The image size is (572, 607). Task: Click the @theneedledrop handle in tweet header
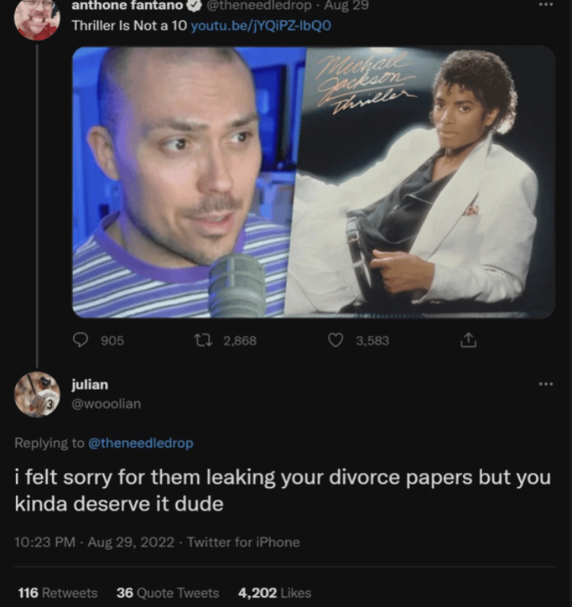pyautogui.click(x=259, y=5)
